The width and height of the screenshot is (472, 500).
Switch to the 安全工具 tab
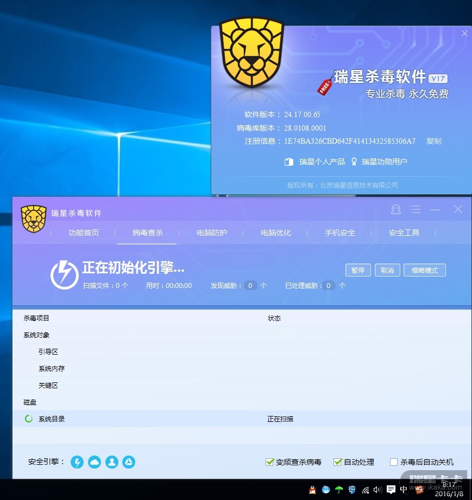click(404, 233)
